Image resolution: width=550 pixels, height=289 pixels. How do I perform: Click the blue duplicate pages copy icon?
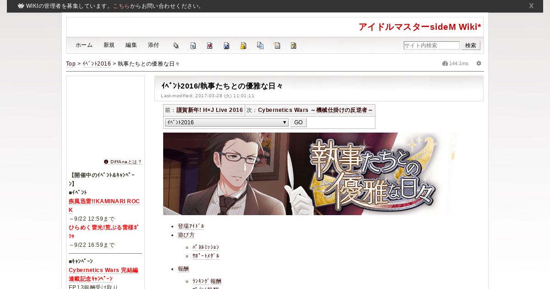click(260, 45)
